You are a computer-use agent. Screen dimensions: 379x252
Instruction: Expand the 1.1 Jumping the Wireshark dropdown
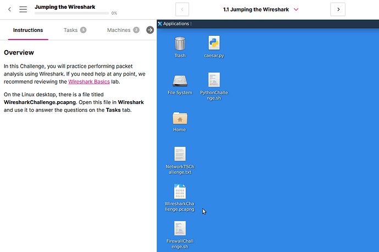tap(296, 10)
